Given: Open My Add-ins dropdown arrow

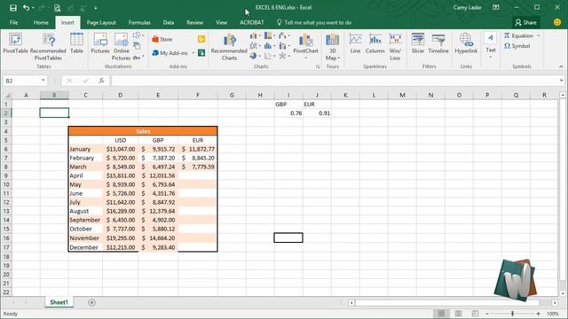Looking at the screenshot, I should (x=193, y=53).
